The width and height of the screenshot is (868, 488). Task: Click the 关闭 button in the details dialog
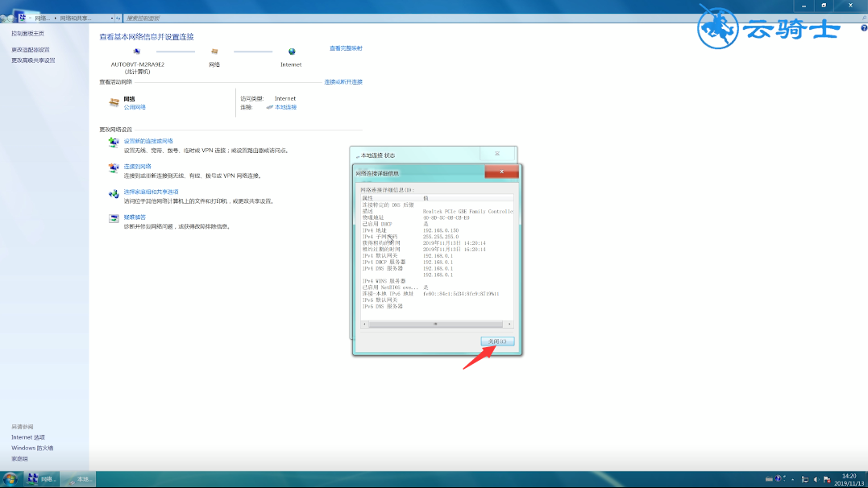tap(497, 341)
